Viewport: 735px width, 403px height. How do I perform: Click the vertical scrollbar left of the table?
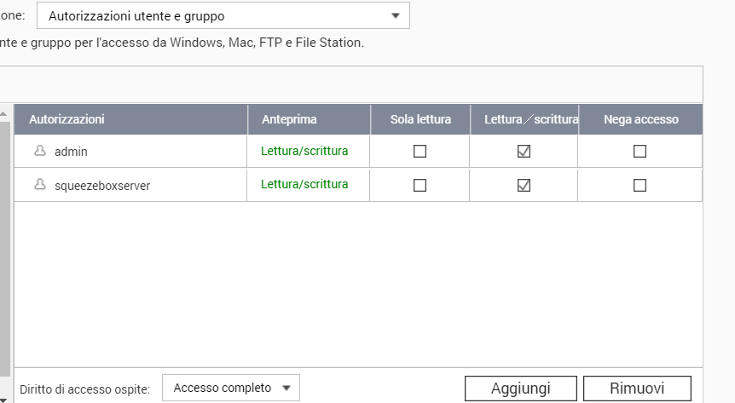5,239
